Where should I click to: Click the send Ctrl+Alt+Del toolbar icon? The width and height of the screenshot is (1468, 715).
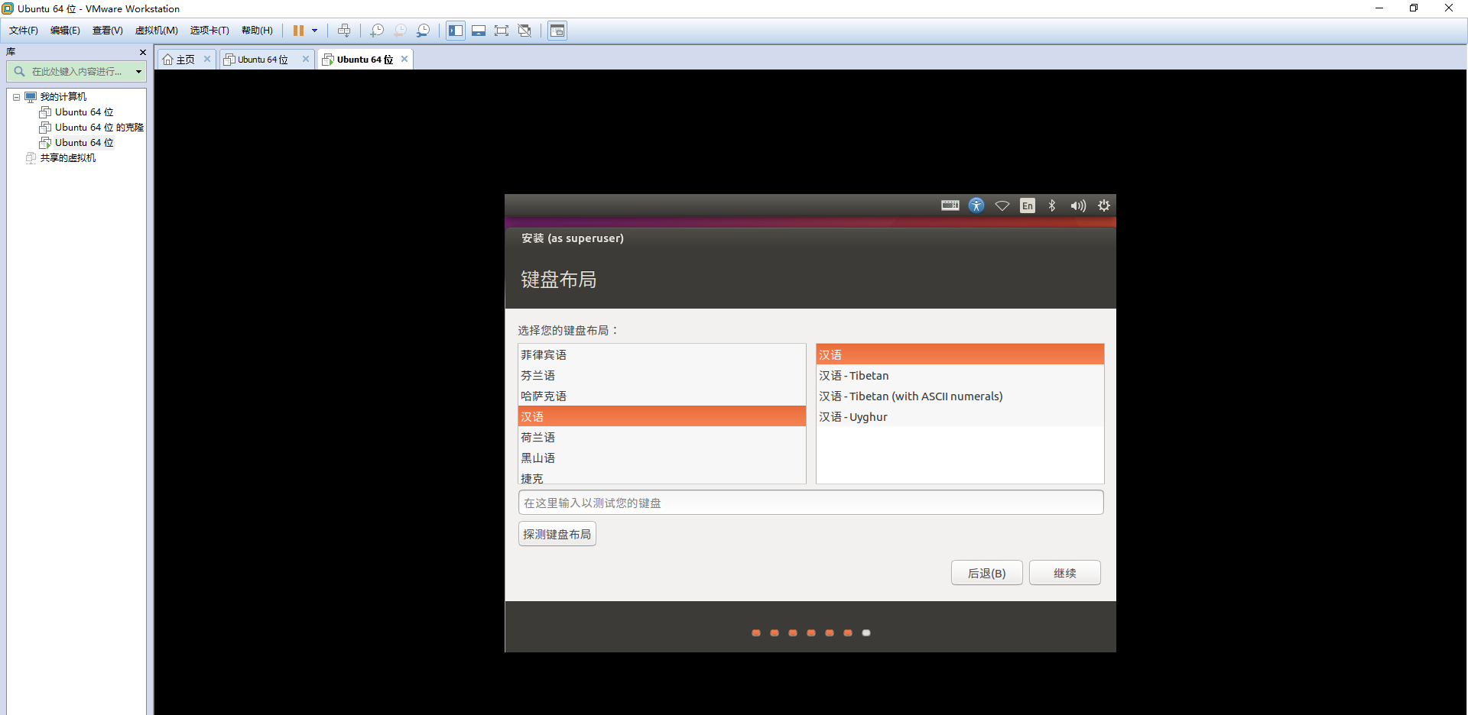coord(344,31)
